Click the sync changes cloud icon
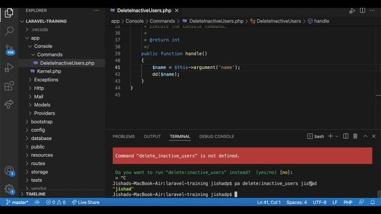381x214 pixels. pos(37,202)
